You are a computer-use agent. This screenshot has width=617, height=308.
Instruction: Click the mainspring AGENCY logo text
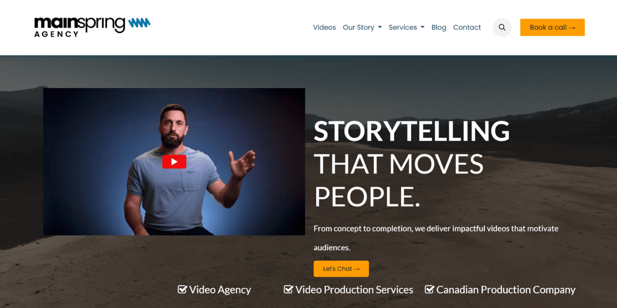coord(80,27)
